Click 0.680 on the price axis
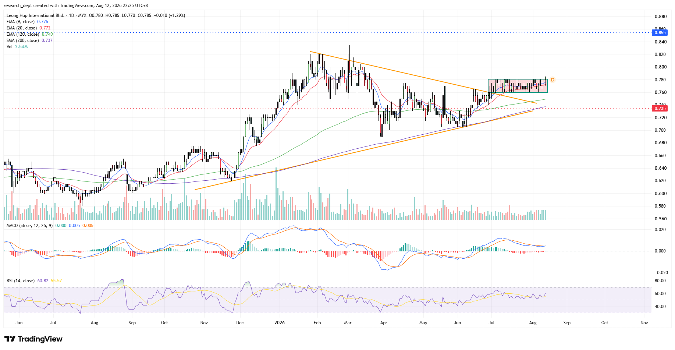Viewport: 675px width, 350px height. click(x=661, y=143)
